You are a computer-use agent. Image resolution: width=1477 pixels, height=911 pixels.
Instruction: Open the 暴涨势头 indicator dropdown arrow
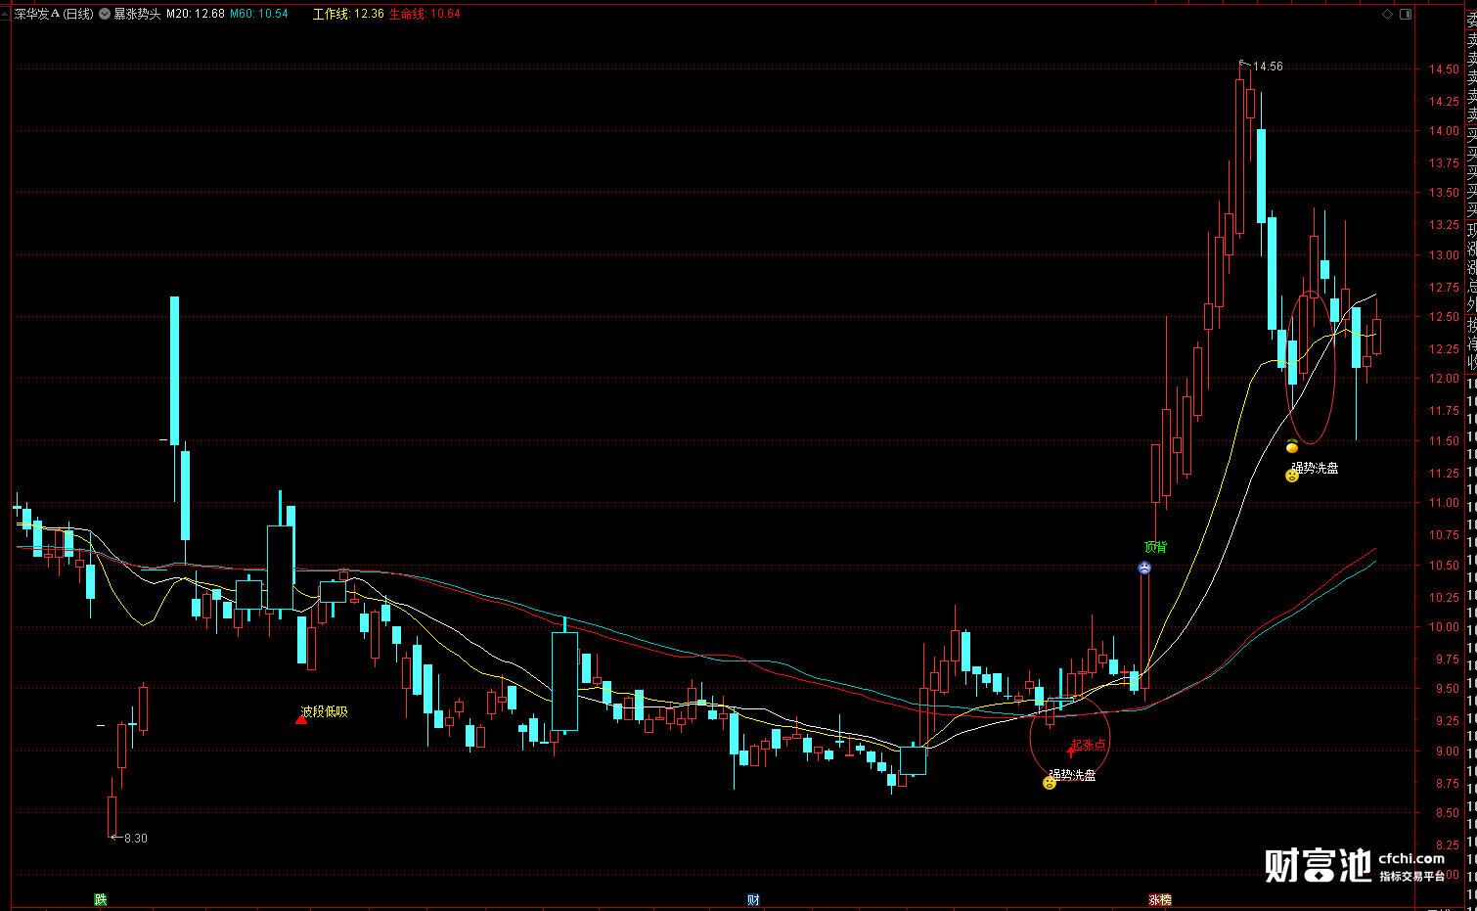pyautogui.click(x=105, y=14)
